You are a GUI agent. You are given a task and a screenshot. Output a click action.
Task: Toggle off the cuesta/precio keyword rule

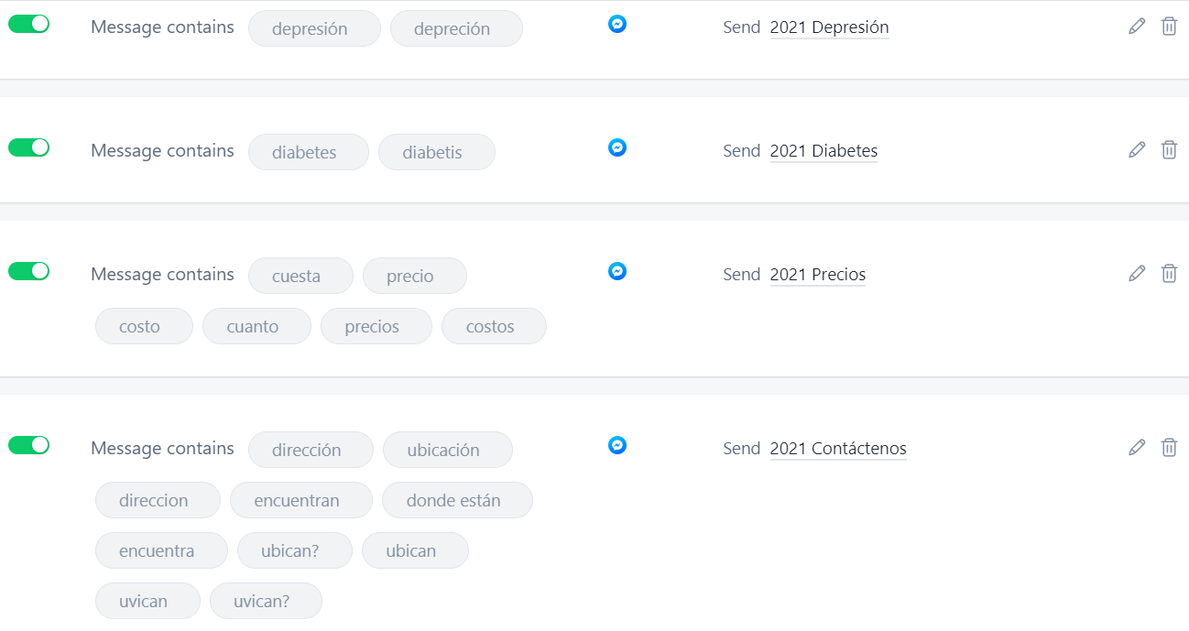click(x=28, y=271)
